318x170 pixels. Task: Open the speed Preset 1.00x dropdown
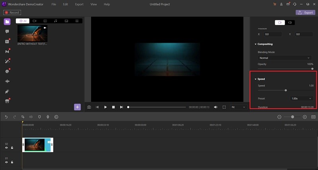[301, 98]
